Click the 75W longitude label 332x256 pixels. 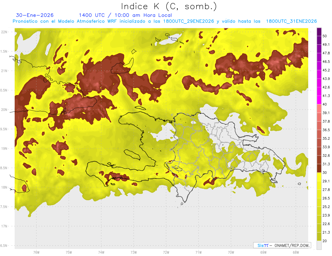tap(69, 252)
